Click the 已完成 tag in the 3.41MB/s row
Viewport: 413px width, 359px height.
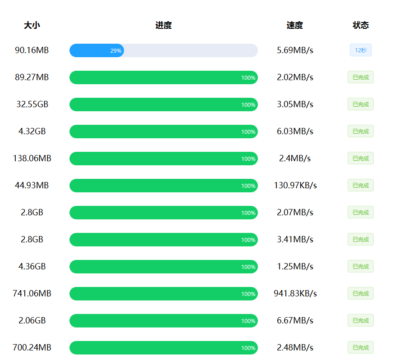point(361,239)
